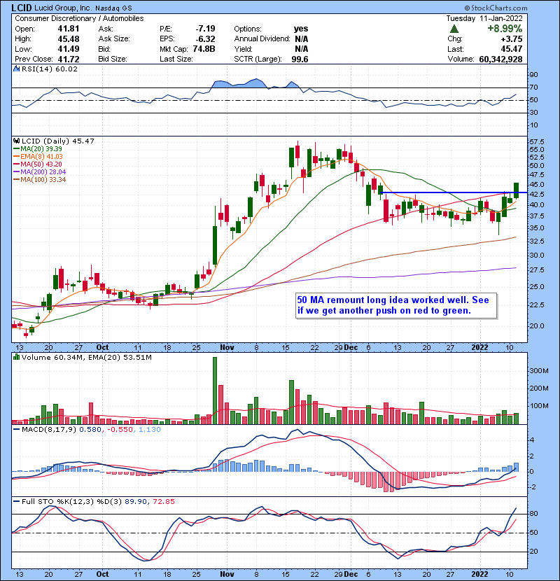
Task: Click the Chg +3.75 value
Action: pos(512,39)
